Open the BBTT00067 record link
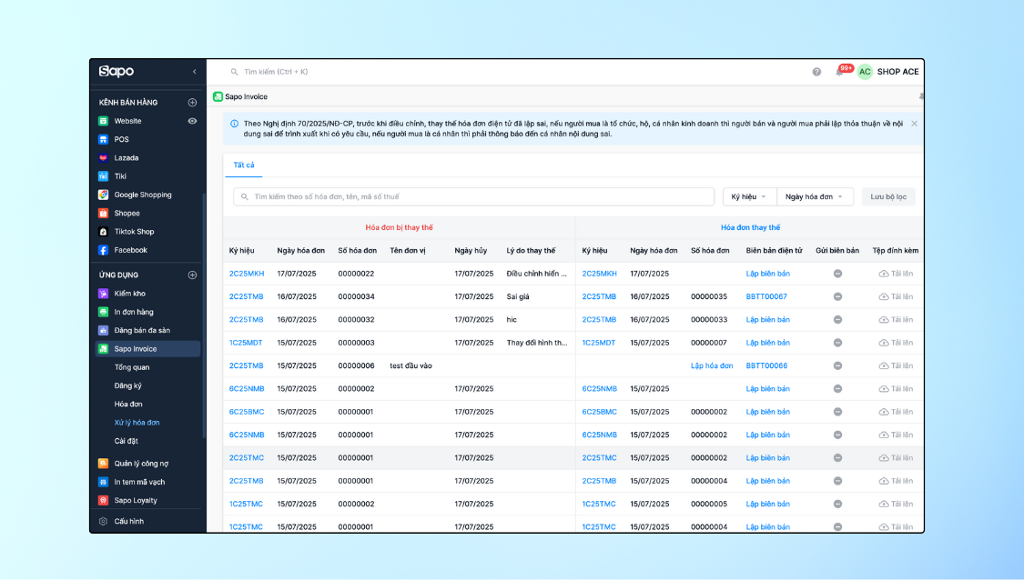The height and width of the screenshot is (580, 1024). (x=766, y=297)
